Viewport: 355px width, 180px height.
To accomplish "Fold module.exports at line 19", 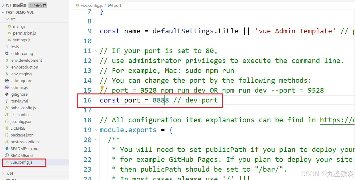I will click(x=96, y=130).
